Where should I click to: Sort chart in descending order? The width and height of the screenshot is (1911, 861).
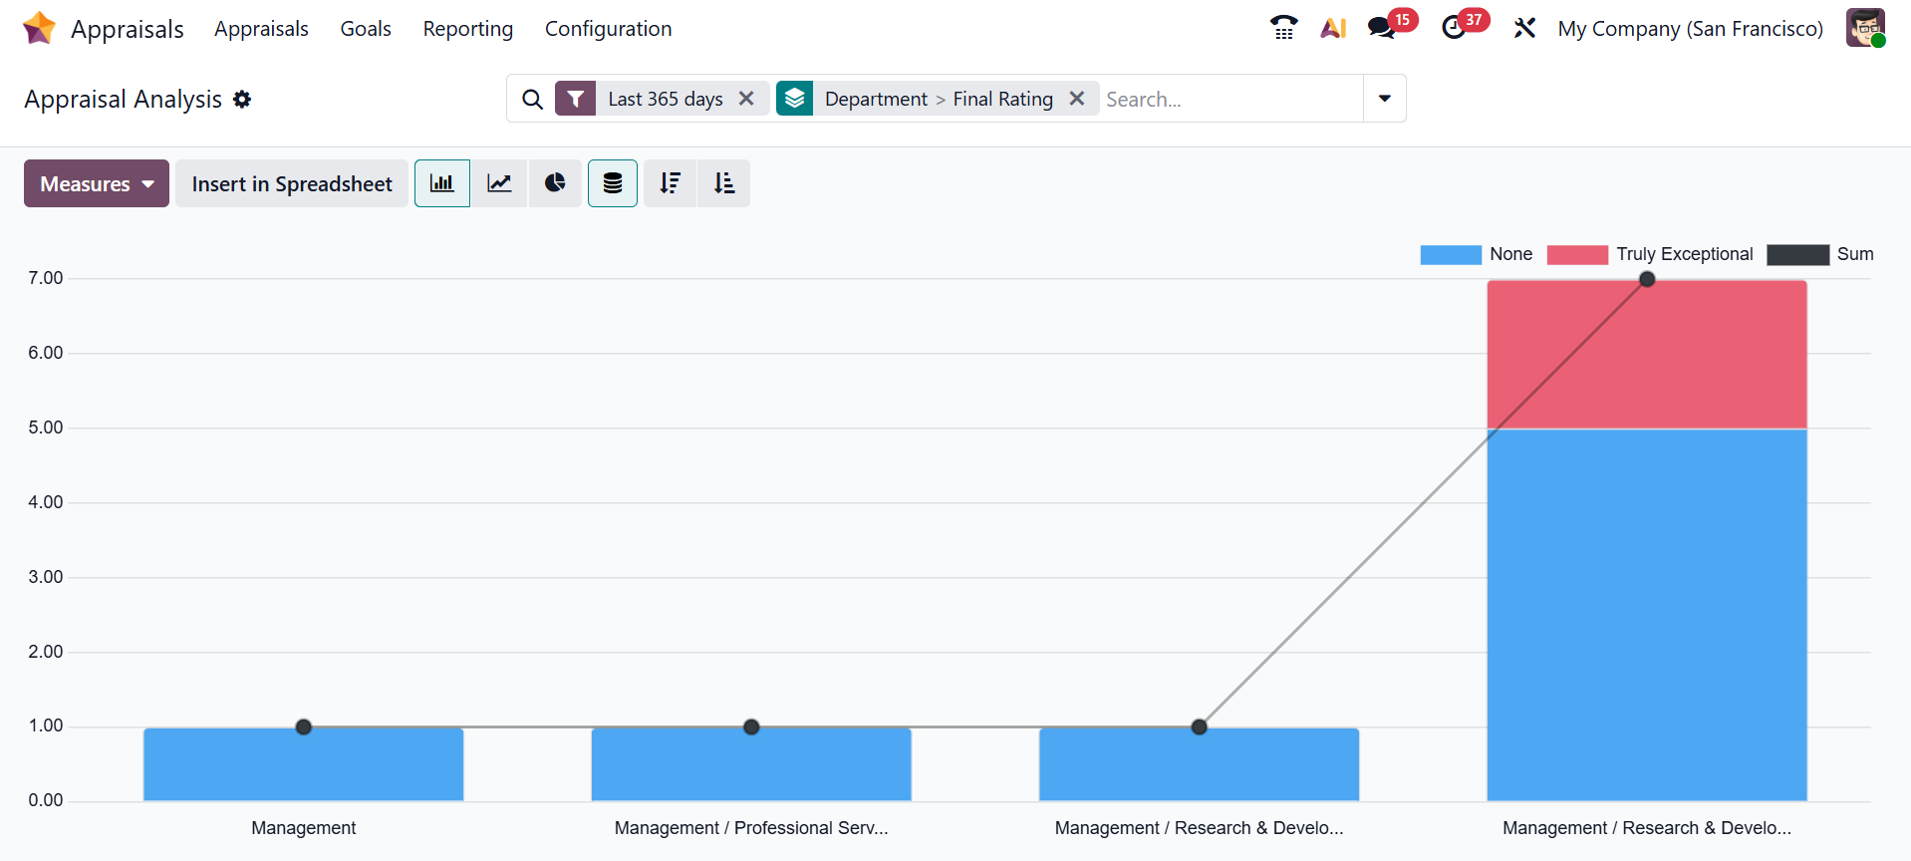[x=671, y=183]
